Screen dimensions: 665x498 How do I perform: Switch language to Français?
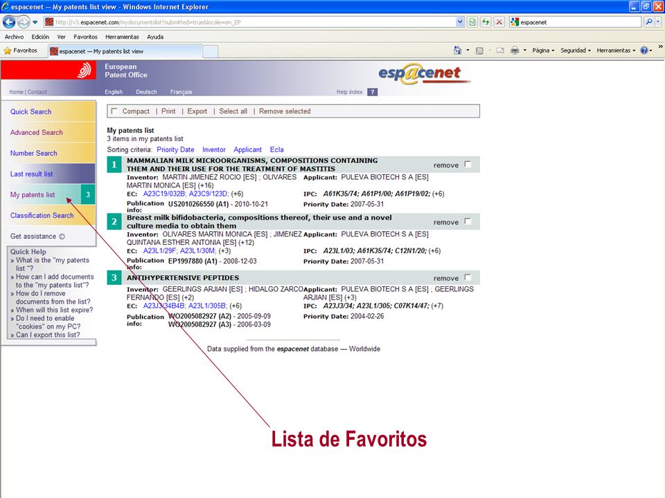tap(181, 92)
